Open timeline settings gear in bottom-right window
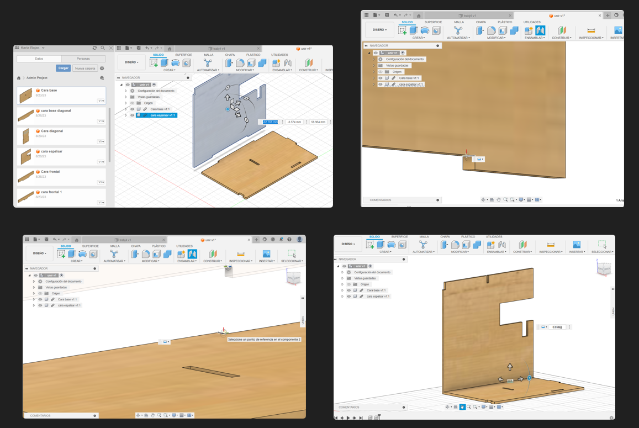639x428 pixels. (x=611, y=418)
